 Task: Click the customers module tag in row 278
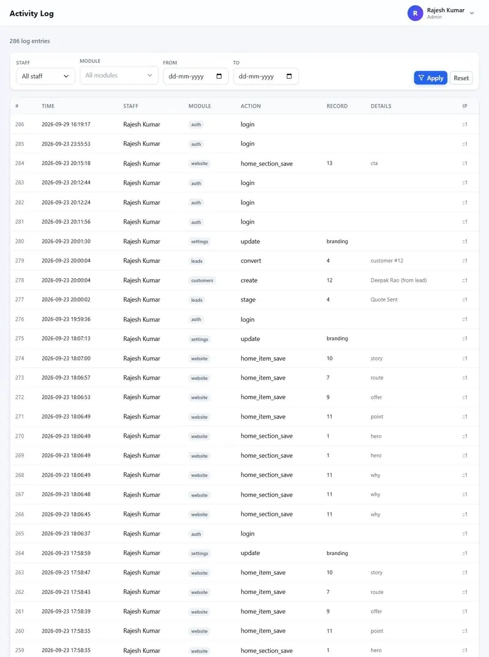[202, 281]
